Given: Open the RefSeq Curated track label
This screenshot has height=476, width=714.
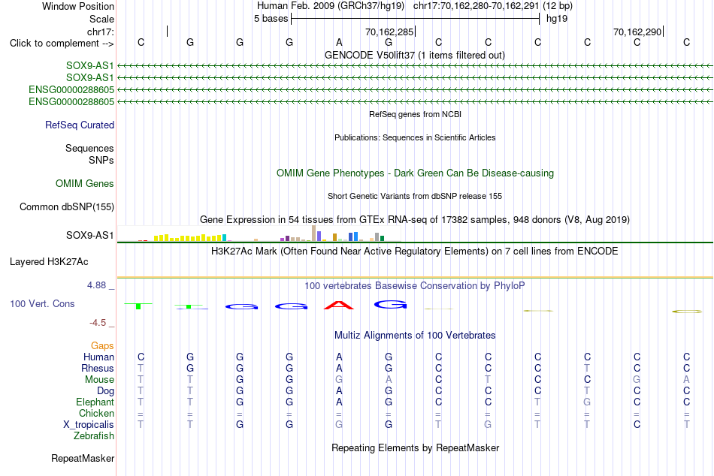Looking at the screenshot, I should (x=80, y=125).
